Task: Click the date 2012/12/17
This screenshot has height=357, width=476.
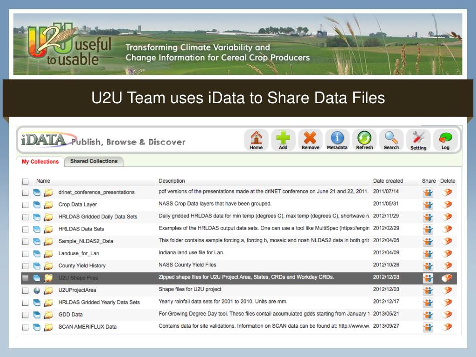Action: [x=386, y=301]
